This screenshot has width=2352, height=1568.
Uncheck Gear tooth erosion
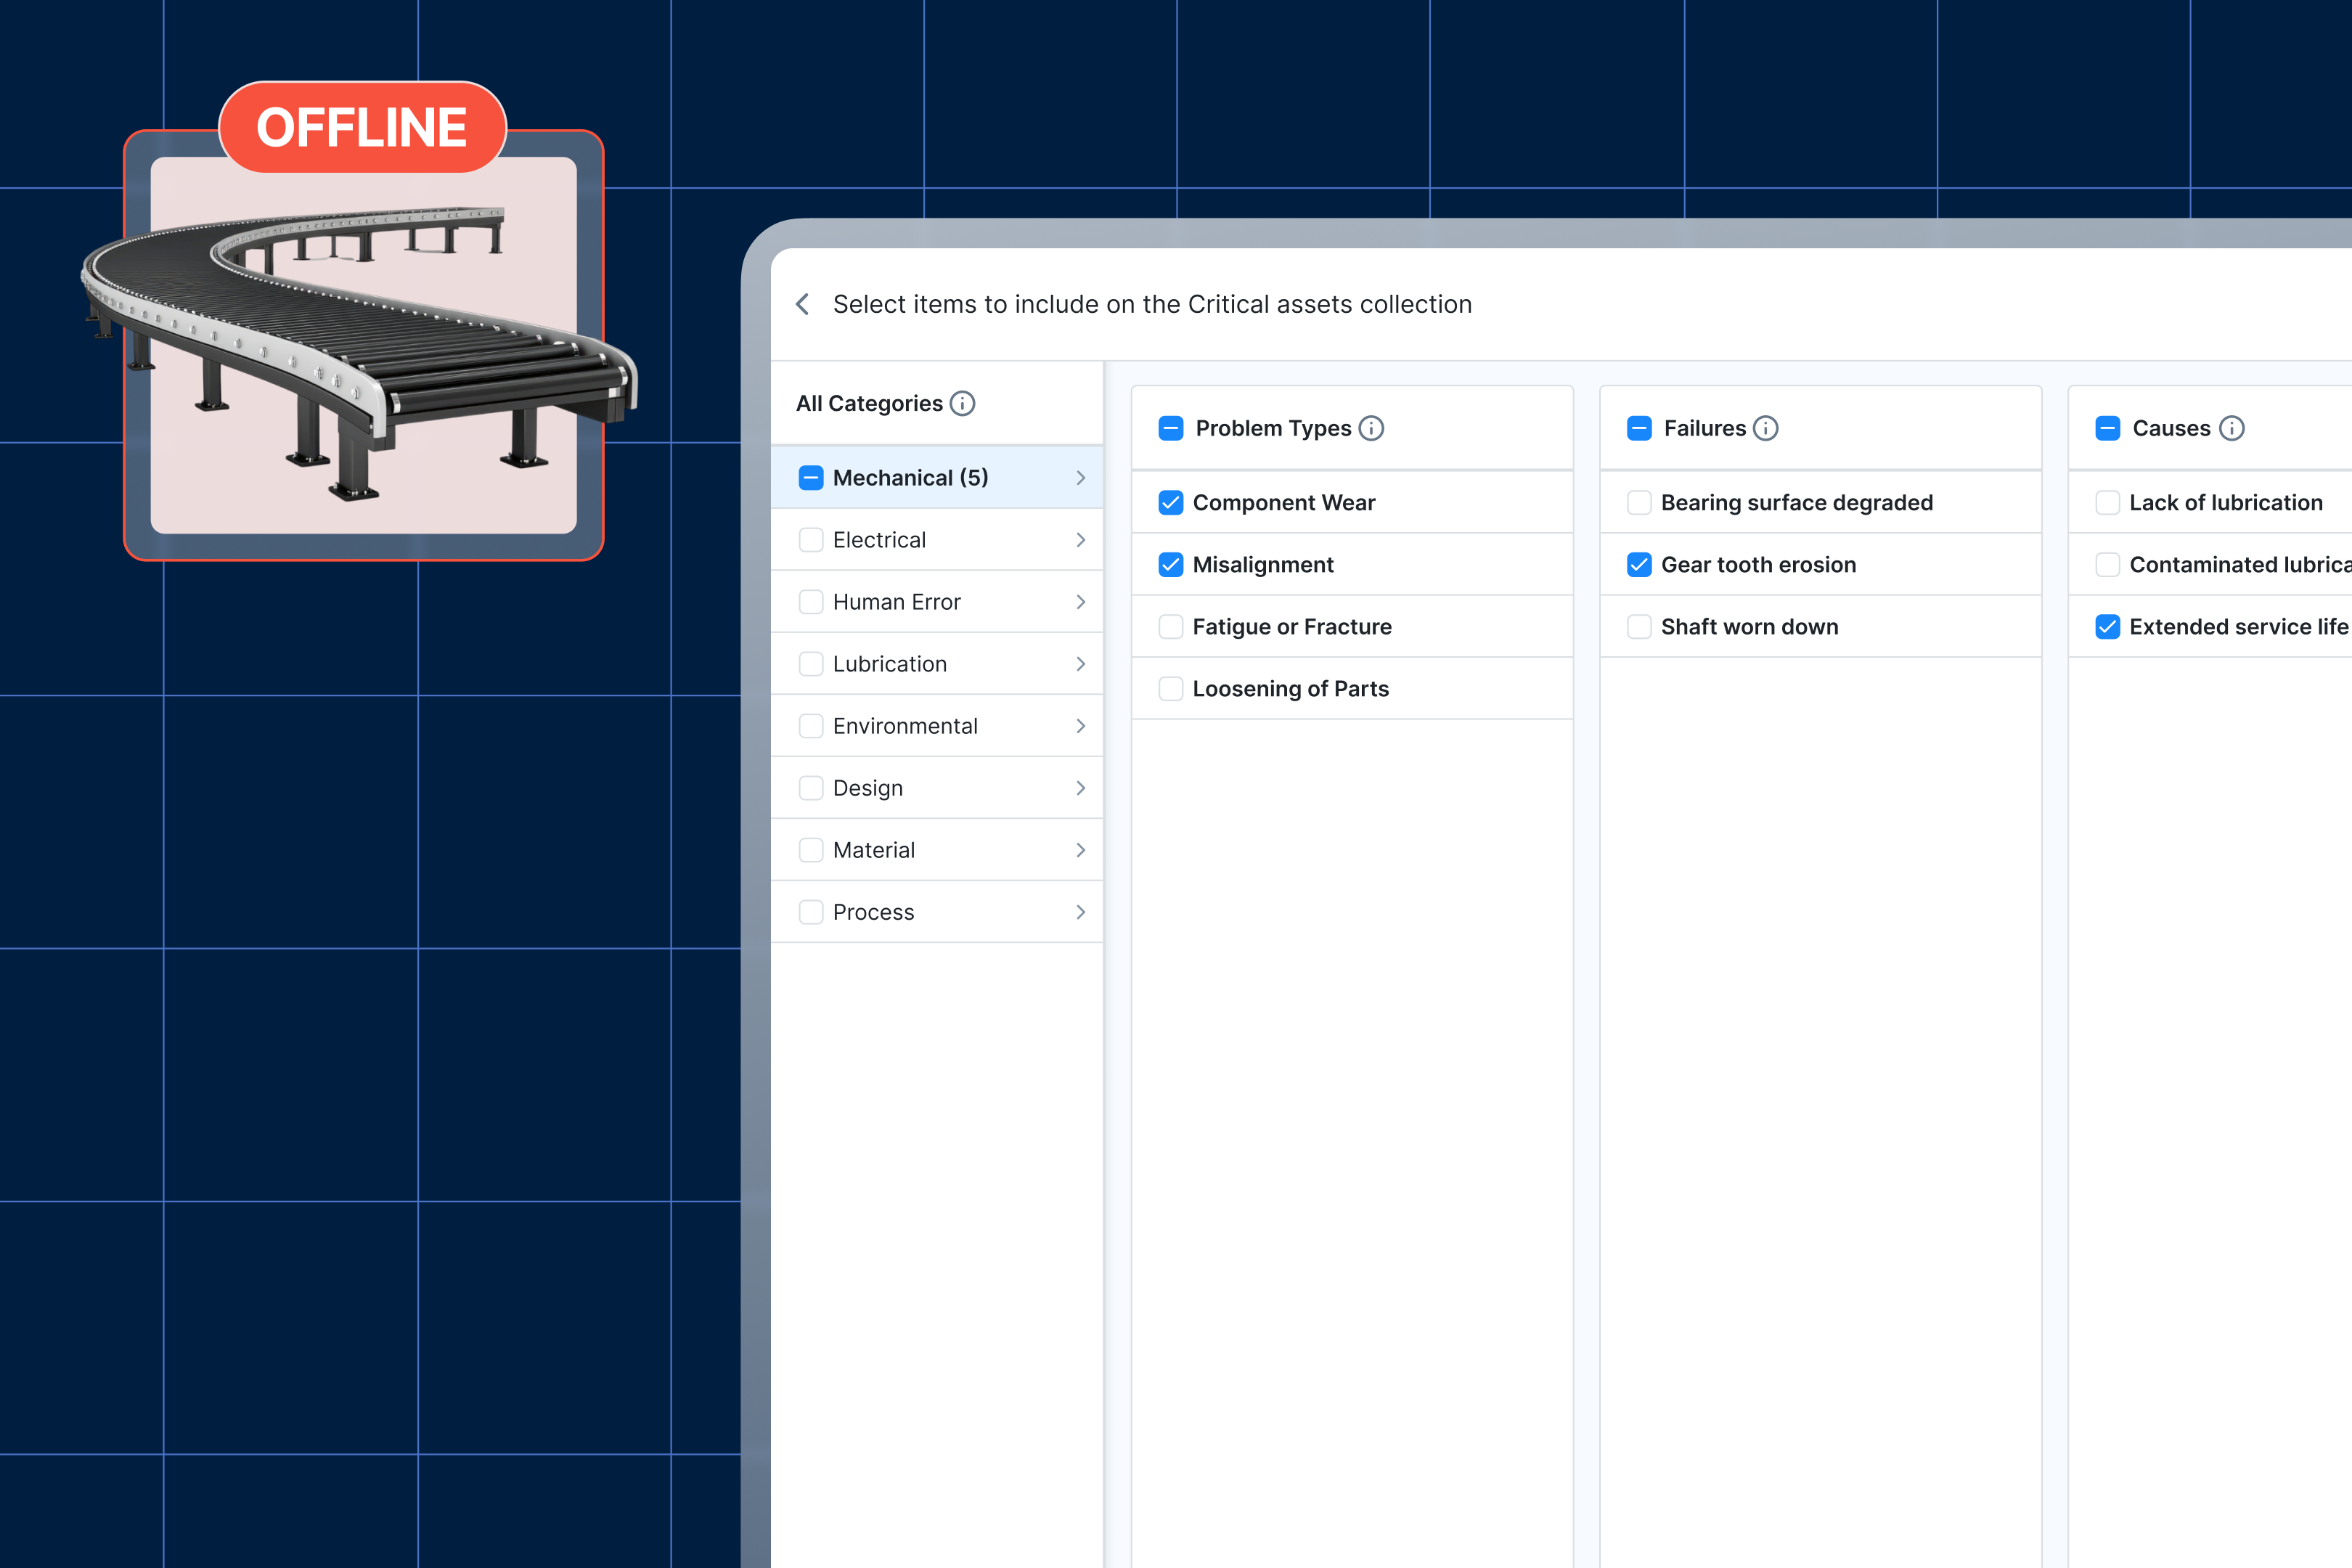click(x=1639, y=565)
